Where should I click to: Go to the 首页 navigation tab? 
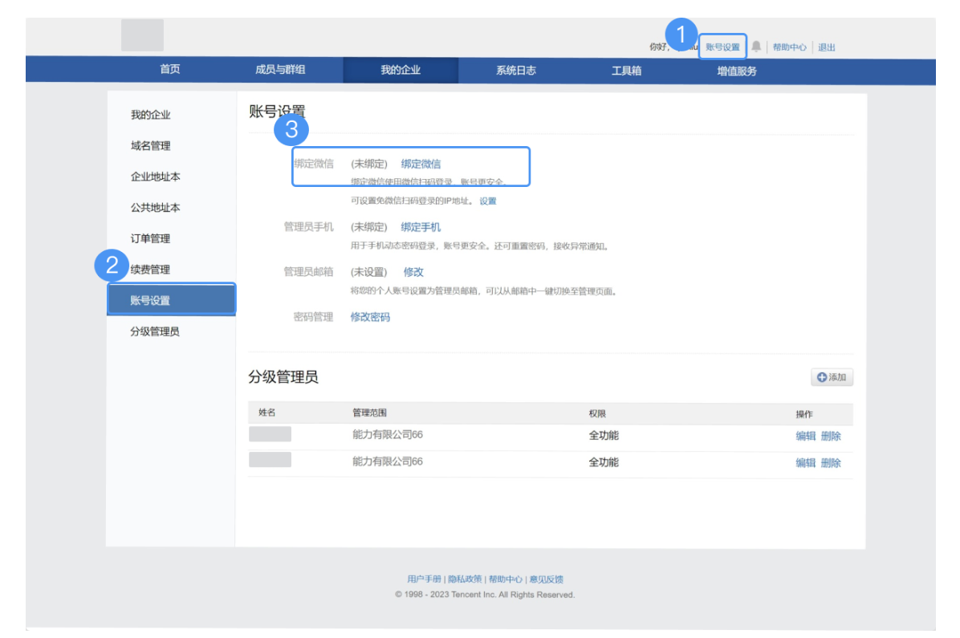[169, 71]
